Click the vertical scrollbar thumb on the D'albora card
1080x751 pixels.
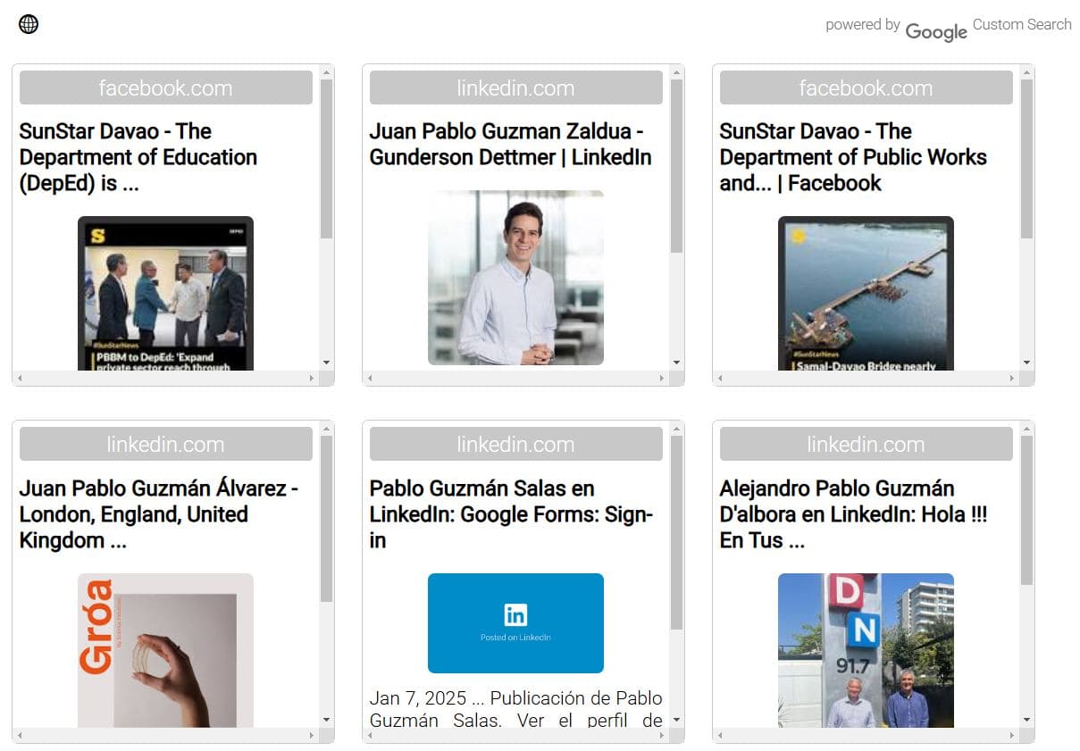(x=1026, y=511)
